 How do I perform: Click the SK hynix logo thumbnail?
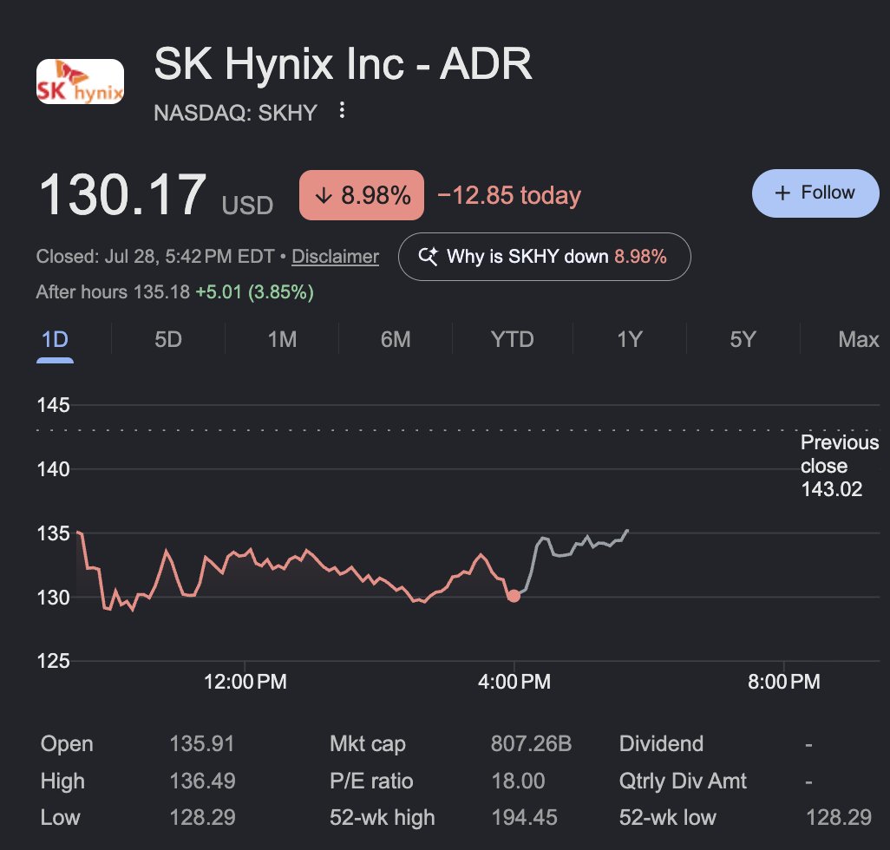pos(80,82)
